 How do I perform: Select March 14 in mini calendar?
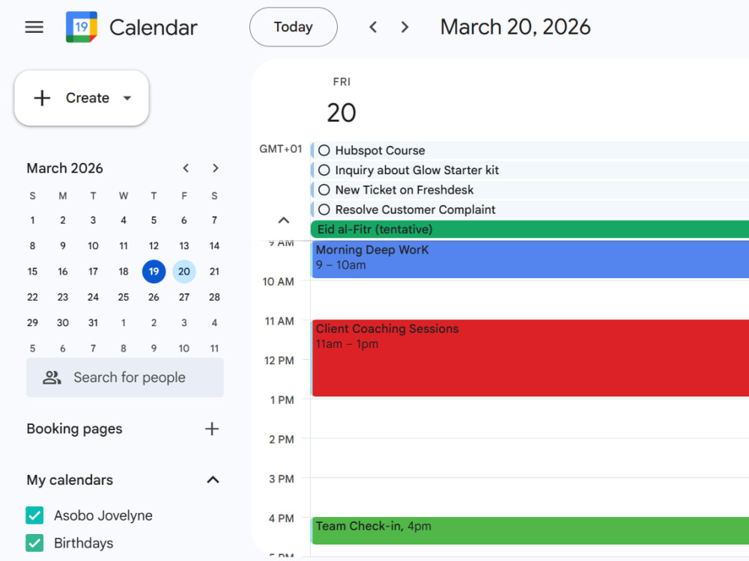pyautogui.click(x=214, y=245)
